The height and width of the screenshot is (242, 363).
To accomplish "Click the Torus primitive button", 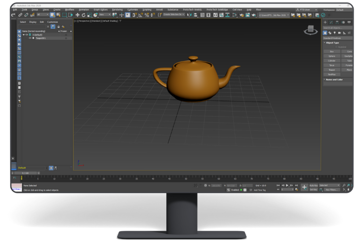I will [332, 65].
